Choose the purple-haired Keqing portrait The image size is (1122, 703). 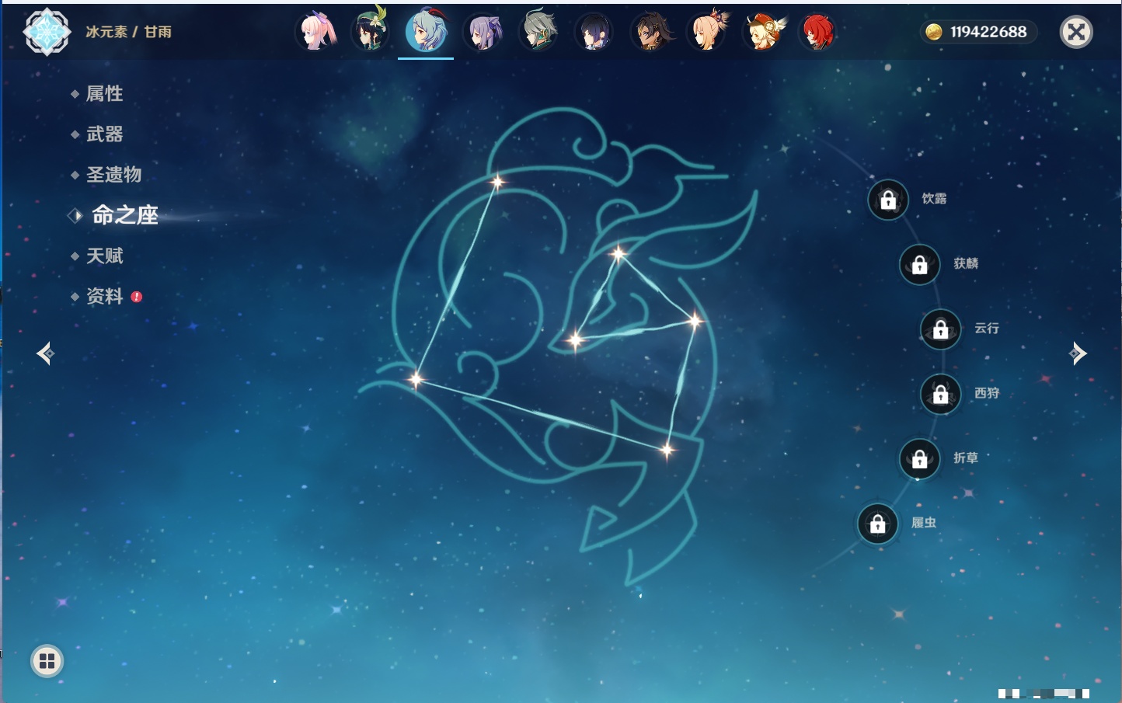[483, 32]
